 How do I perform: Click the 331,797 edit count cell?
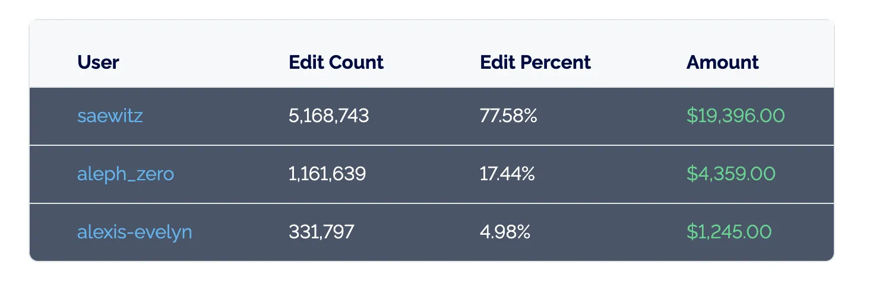click(321, 232)
